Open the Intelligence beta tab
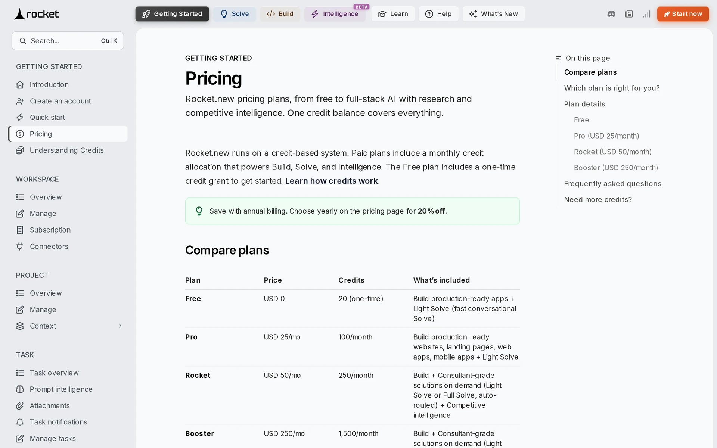 point(335,14)
